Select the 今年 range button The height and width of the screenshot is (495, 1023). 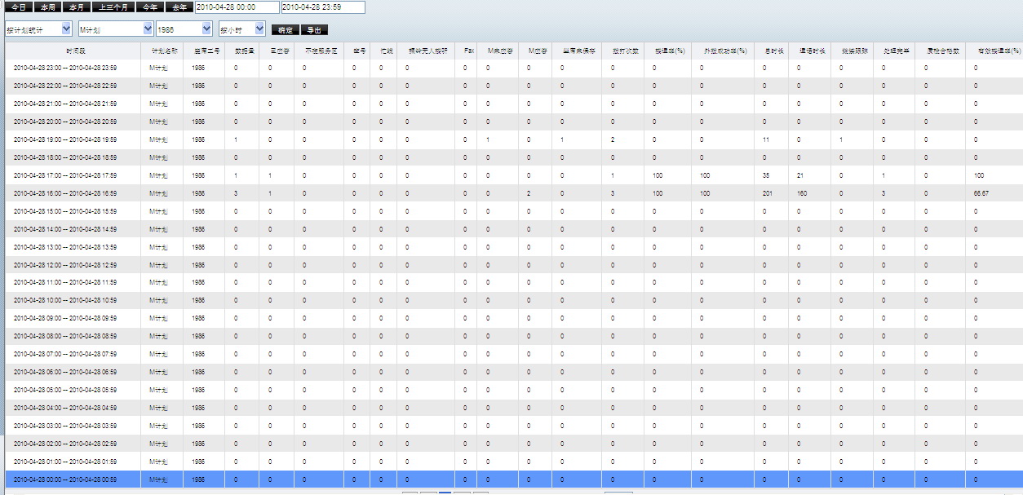click(x=149, y=7)
